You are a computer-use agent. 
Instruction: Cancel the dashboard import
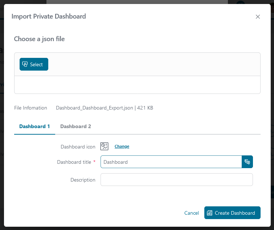(x=192, y=213)
